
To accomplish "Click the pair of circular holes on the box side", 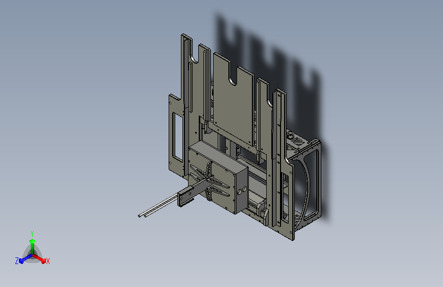I will [242, 190].
